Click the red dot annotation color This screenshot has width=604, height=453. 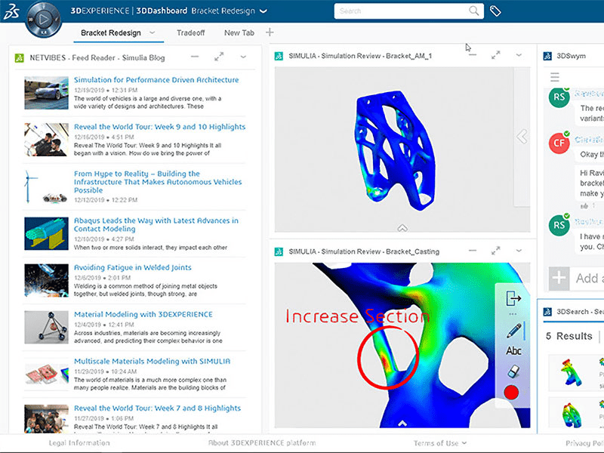pos(511,392)
